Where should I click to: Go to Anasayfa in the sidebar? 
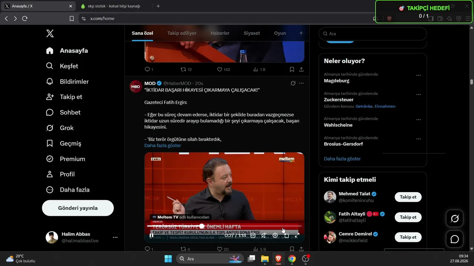click(x=67, y=51)
